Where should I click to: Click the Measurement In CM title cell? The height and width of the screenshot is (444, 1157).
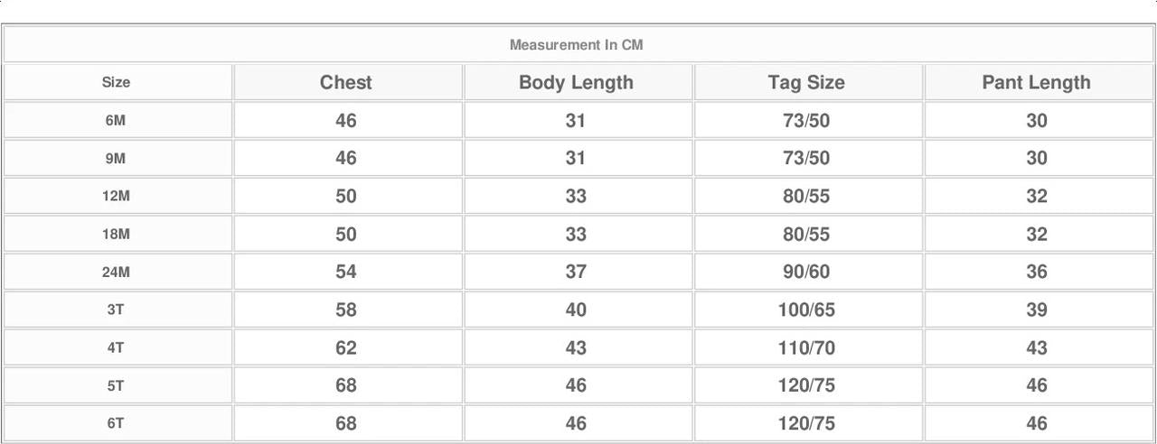pos(577,44)
